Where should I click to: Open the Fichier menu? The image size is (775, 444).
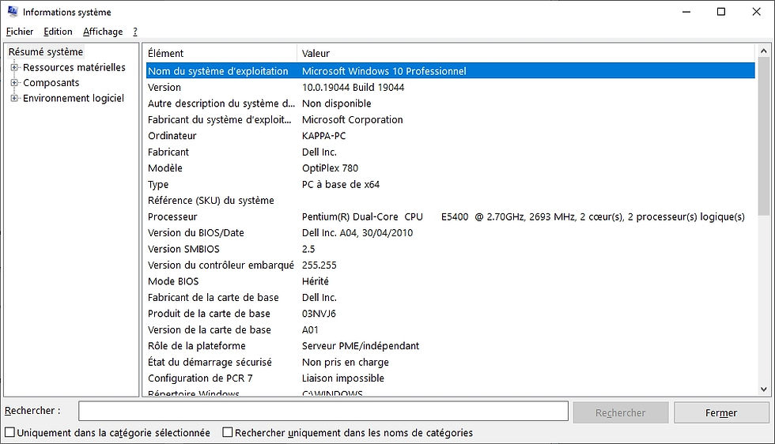pyautogui.click(x=20, y=32)
